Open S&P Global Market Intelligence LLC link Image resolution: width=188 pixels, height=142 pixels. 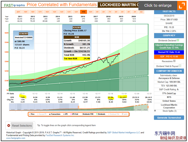click(x=124, y=132)
